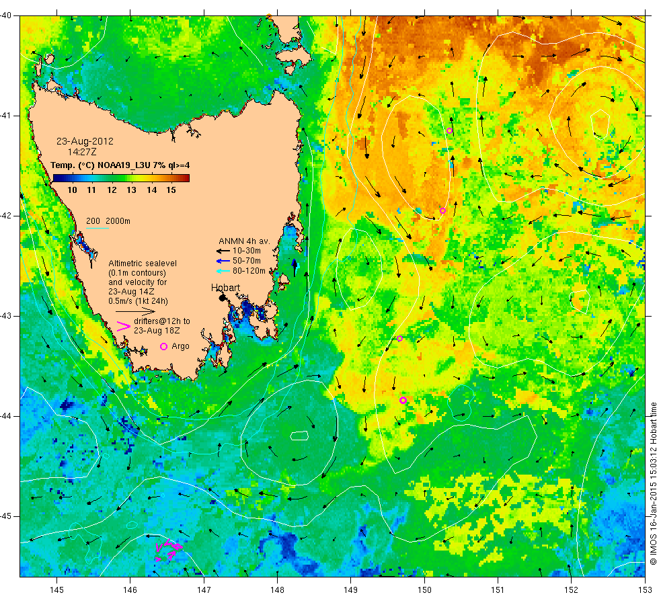This screenshot has width=659, height=605.
Task: Click the 80-120m depth label
Action: (x=249, y=271)
